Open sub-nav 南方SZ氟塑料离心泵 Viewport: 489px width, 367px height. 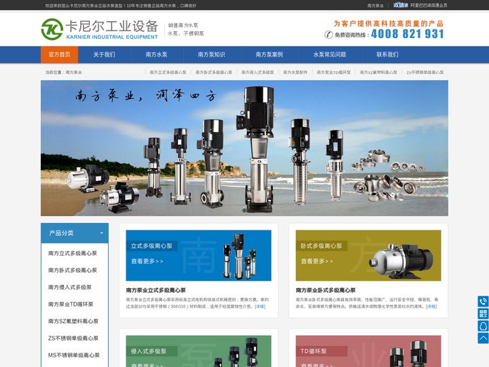click(x=378, y=73)
